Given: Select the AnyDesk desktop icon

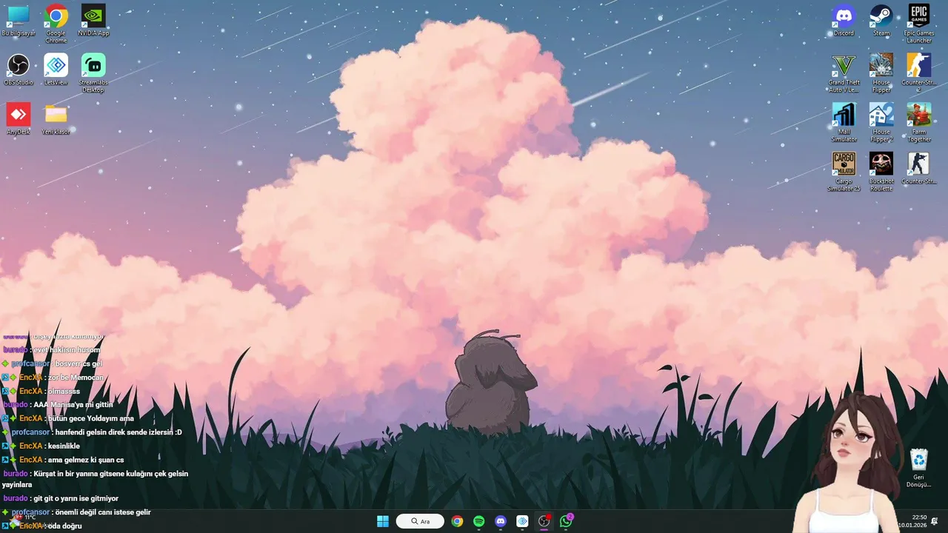Looking at the screenshot, I should coord(18,119).
